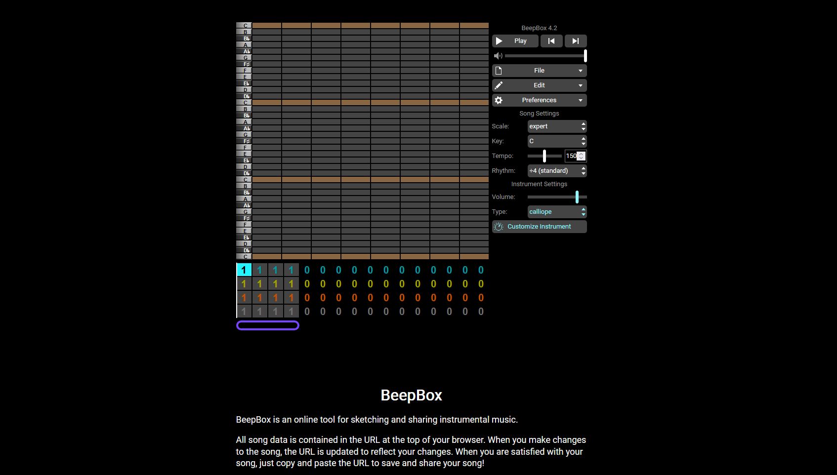This screenshot has height=475, width=837.
Task: Open the Key dropdown showing C
Action: pyautogui.click(x=557, y=141)
